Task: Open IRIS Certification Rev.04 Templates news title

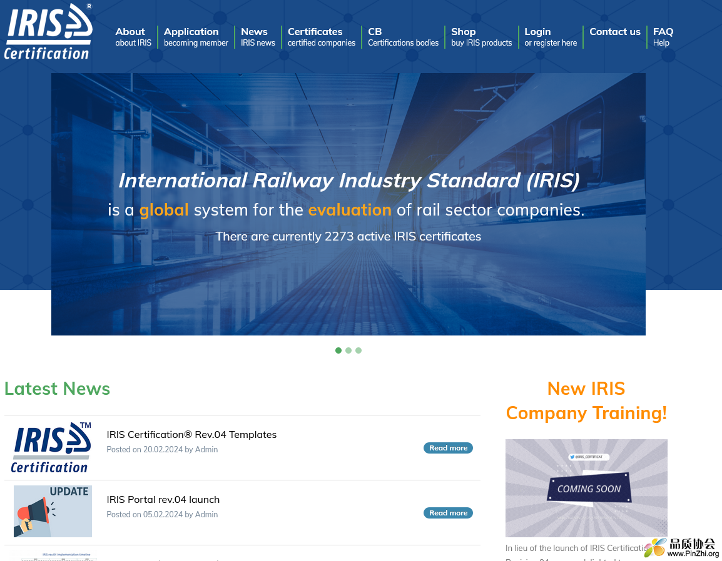Action: (191, 435)
